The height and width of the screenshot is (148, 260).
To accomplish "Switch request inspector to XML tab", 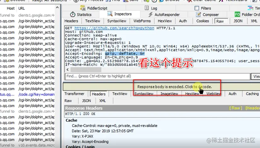I will pyautogui.click(x=254, y=21).
